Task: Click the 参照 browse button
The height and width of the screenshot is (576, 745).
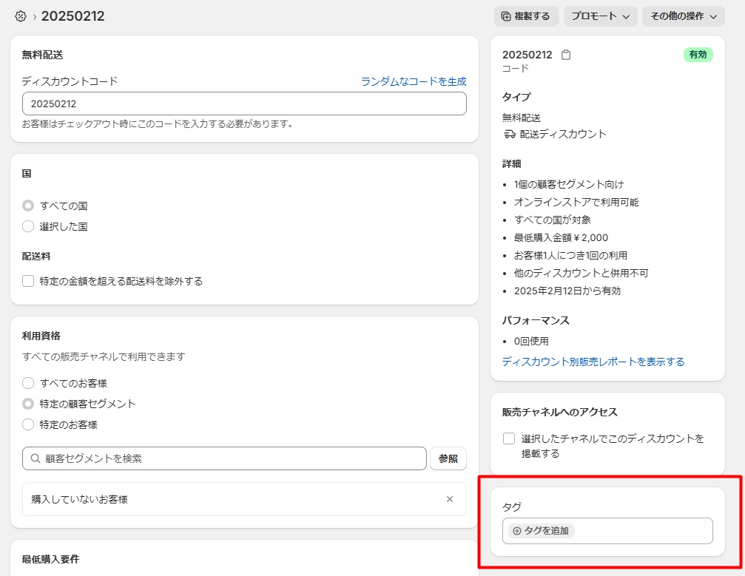Action: [x=448, y=458]
